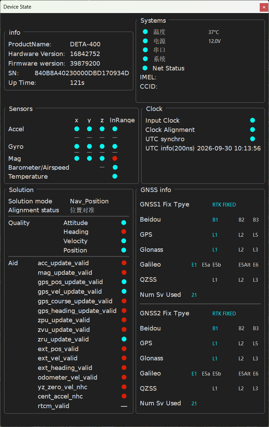The height and width of the screenshot is (427, 269).
Task: Click the ext_pos_valid indicator dot
Action: click(124, 349)
